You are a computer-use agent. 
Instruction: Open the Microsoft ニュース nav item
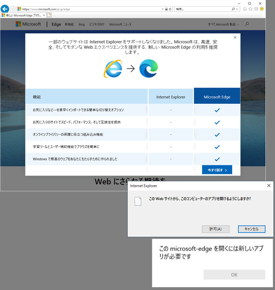pos(120,24)
